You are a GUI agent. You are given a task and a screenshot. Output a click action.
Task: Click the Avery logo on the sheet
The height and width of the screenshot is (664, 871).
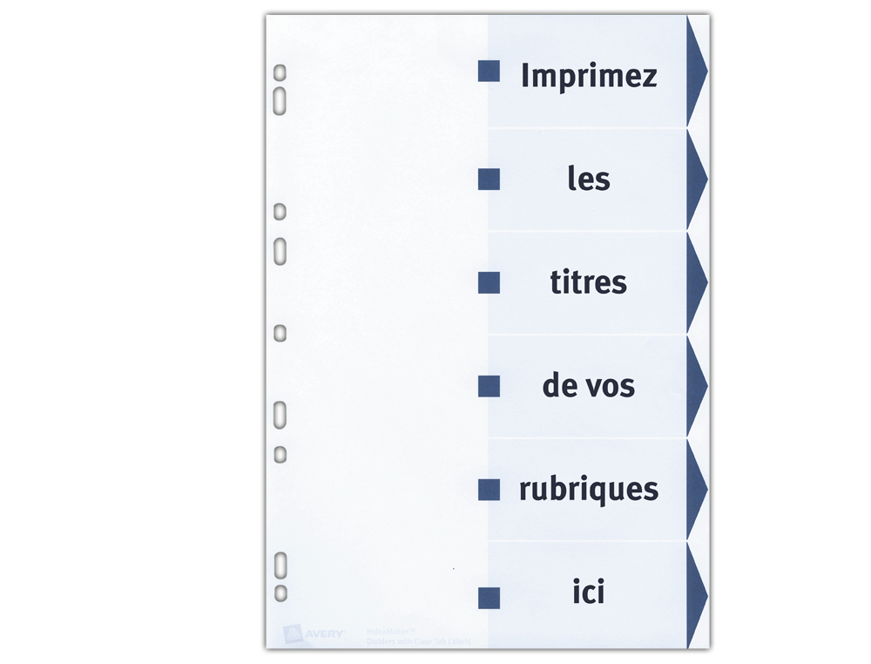(314, 634)
